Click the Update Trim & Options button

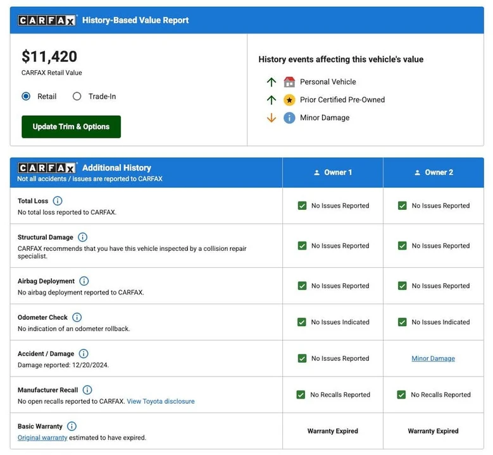pyautogui.click(x=71, y=126)
